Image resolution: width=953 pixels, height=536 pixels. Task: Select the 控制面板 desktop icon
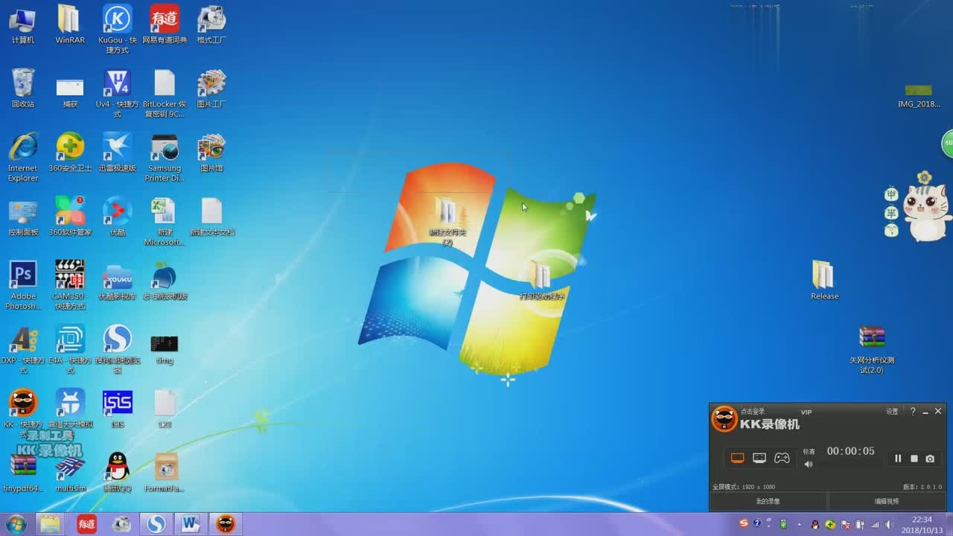tap(23, 217)
